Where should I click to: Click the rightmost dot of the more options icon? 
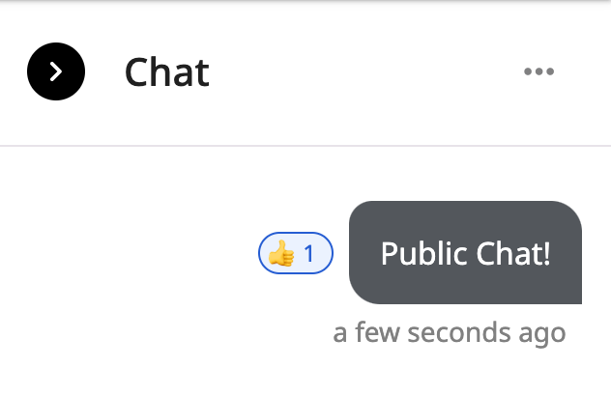(550, 71)
